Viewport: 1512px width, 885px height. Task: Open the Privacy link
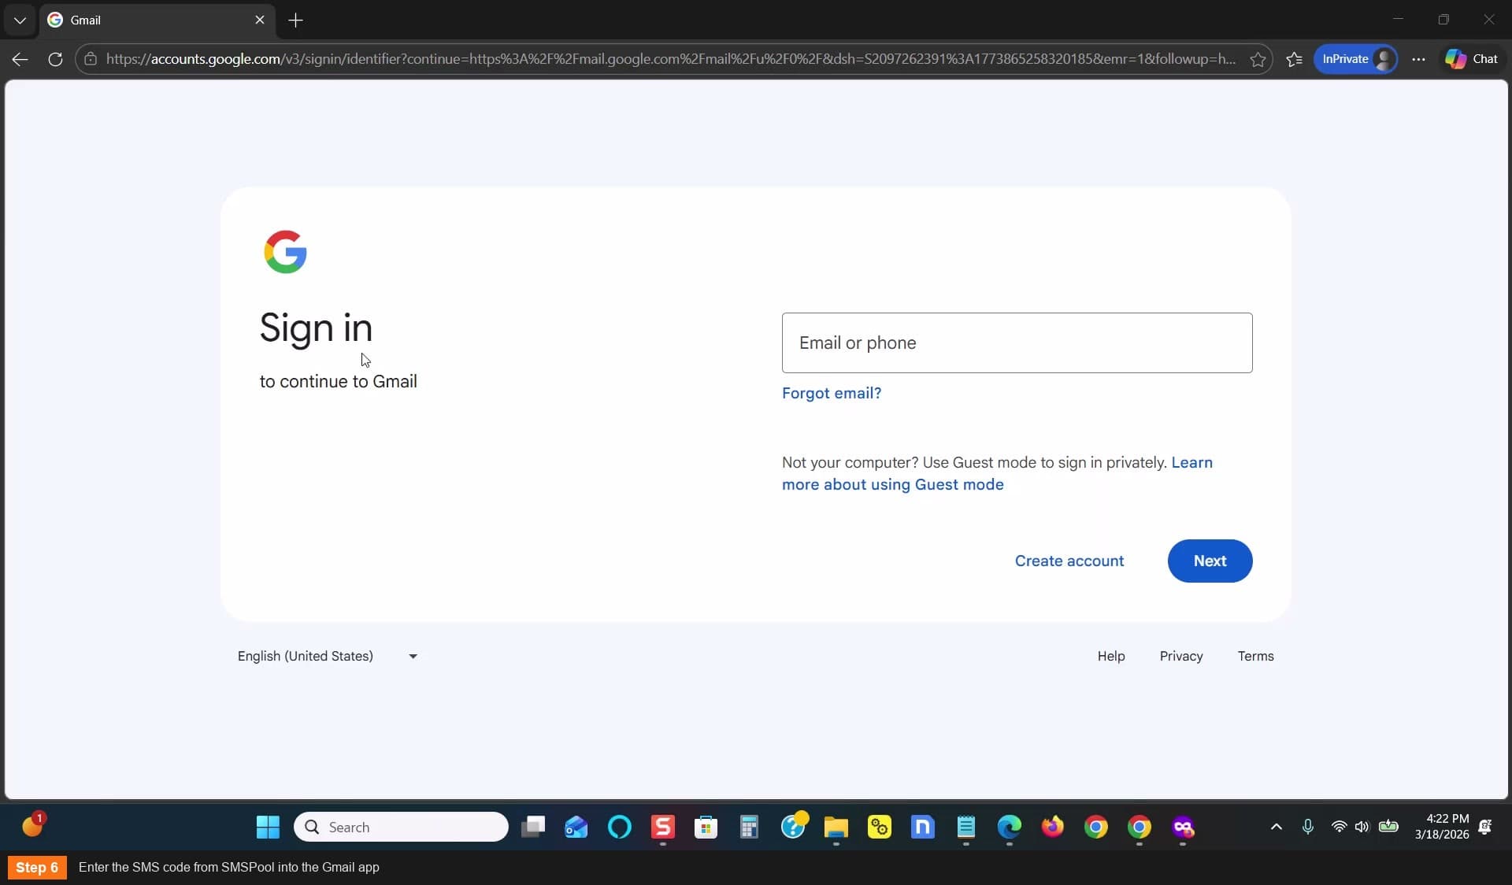(x=1181, y=656)
